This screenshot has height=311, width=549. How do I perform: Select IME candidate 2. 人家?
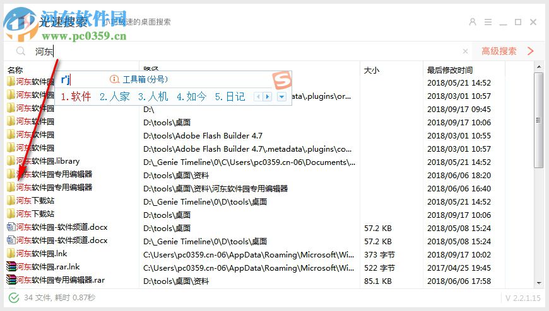(114, 96)
